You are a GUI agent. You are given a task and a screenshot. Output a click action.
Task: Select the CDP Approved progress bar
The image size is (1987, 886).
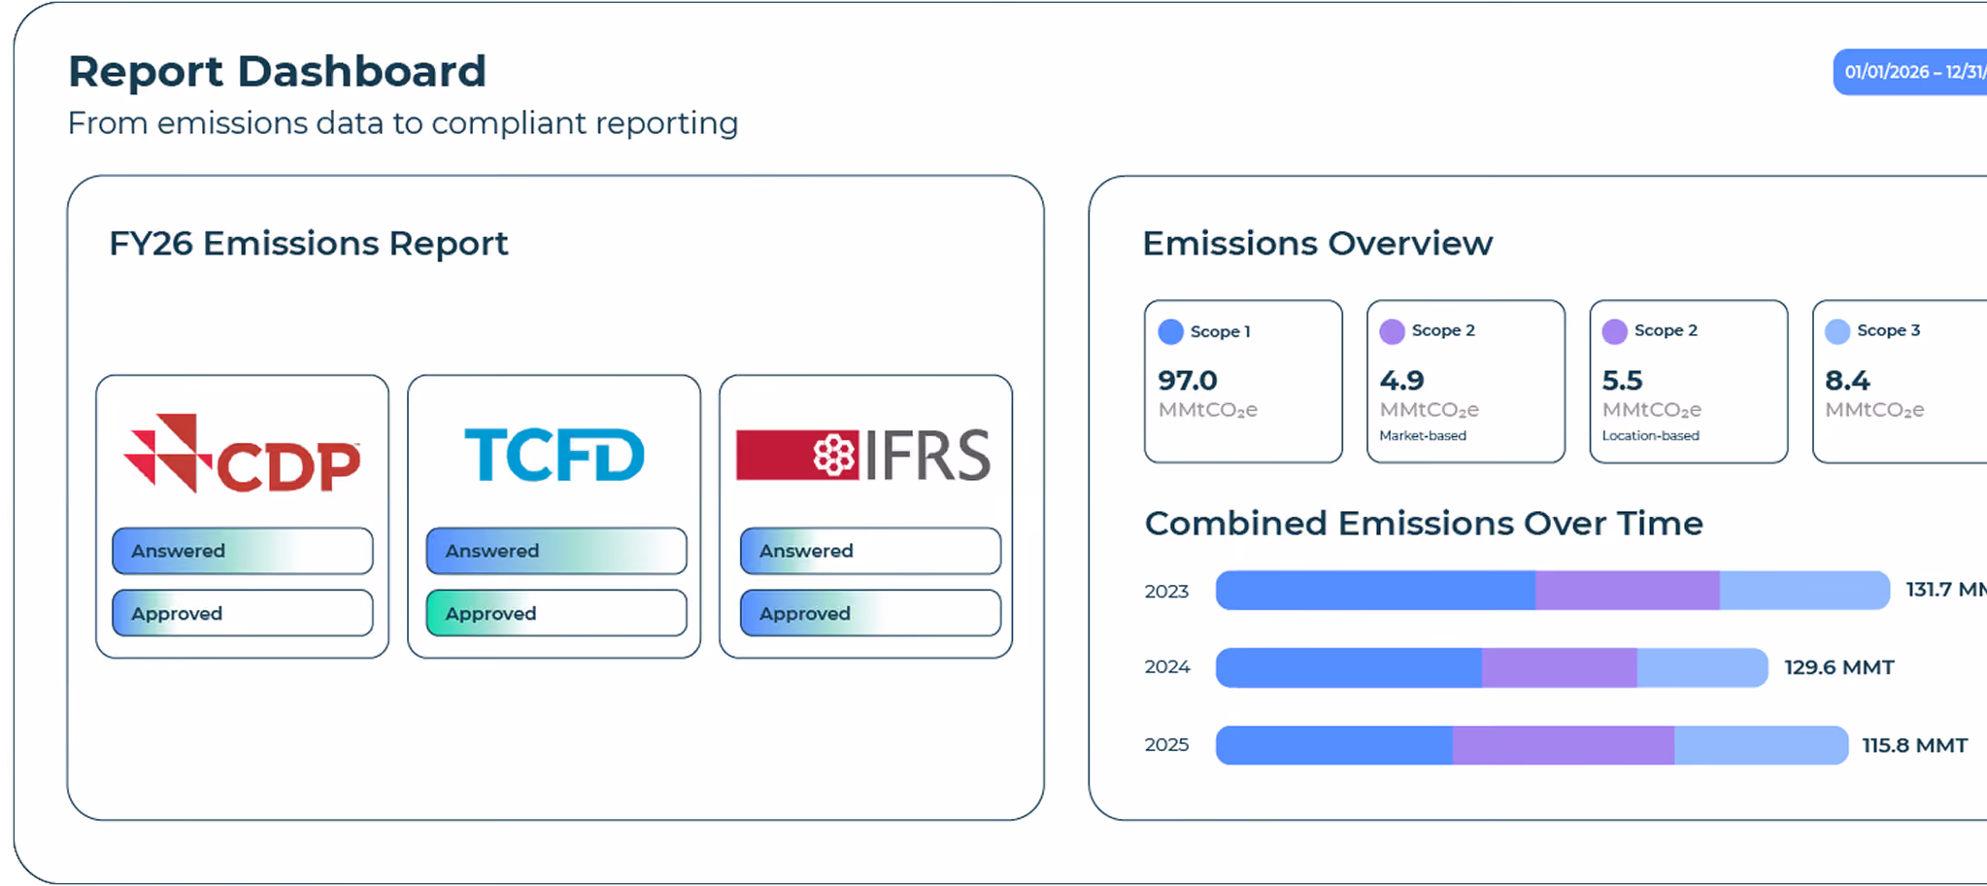(243, 613)
